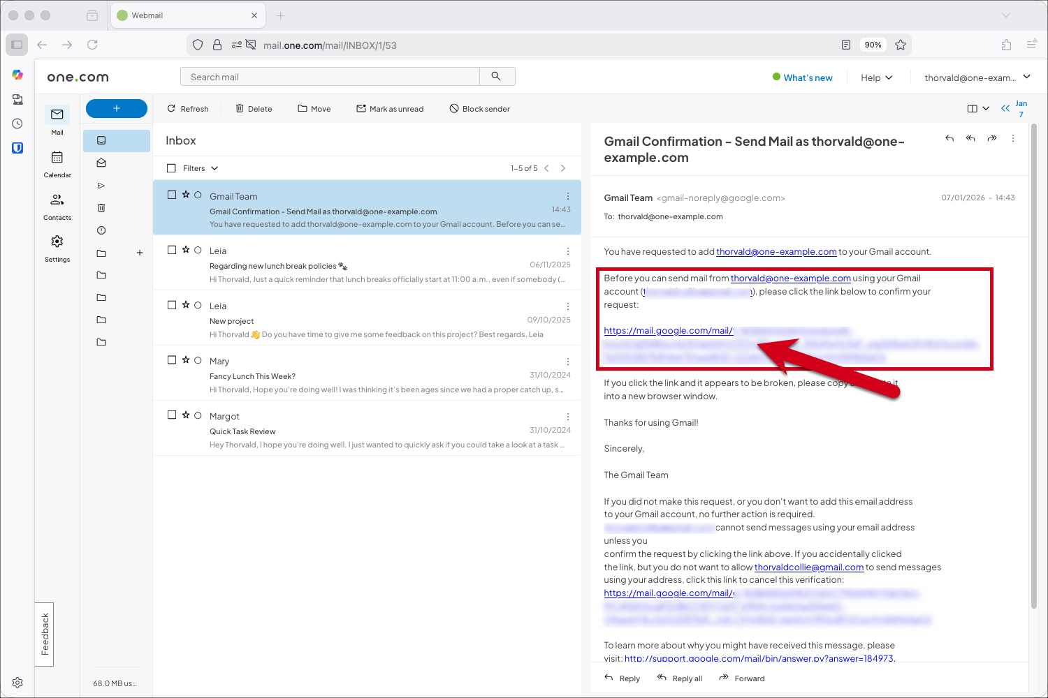The height and width of the screenshot is (698, 1048).
Task: Open the Contacts section
Action: point(57,205)
